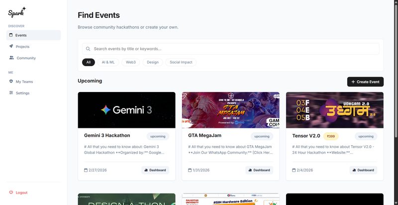Filter events by AI & ML

point(108,62)
